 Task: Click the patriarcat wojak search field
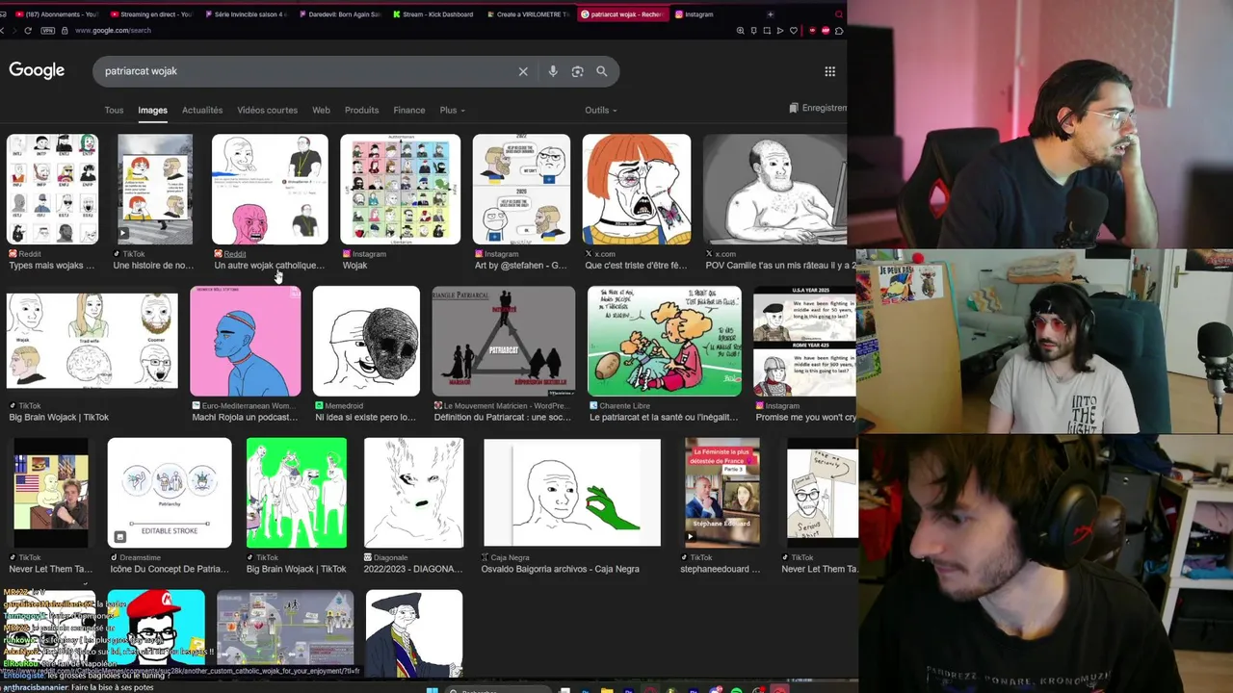308,71
